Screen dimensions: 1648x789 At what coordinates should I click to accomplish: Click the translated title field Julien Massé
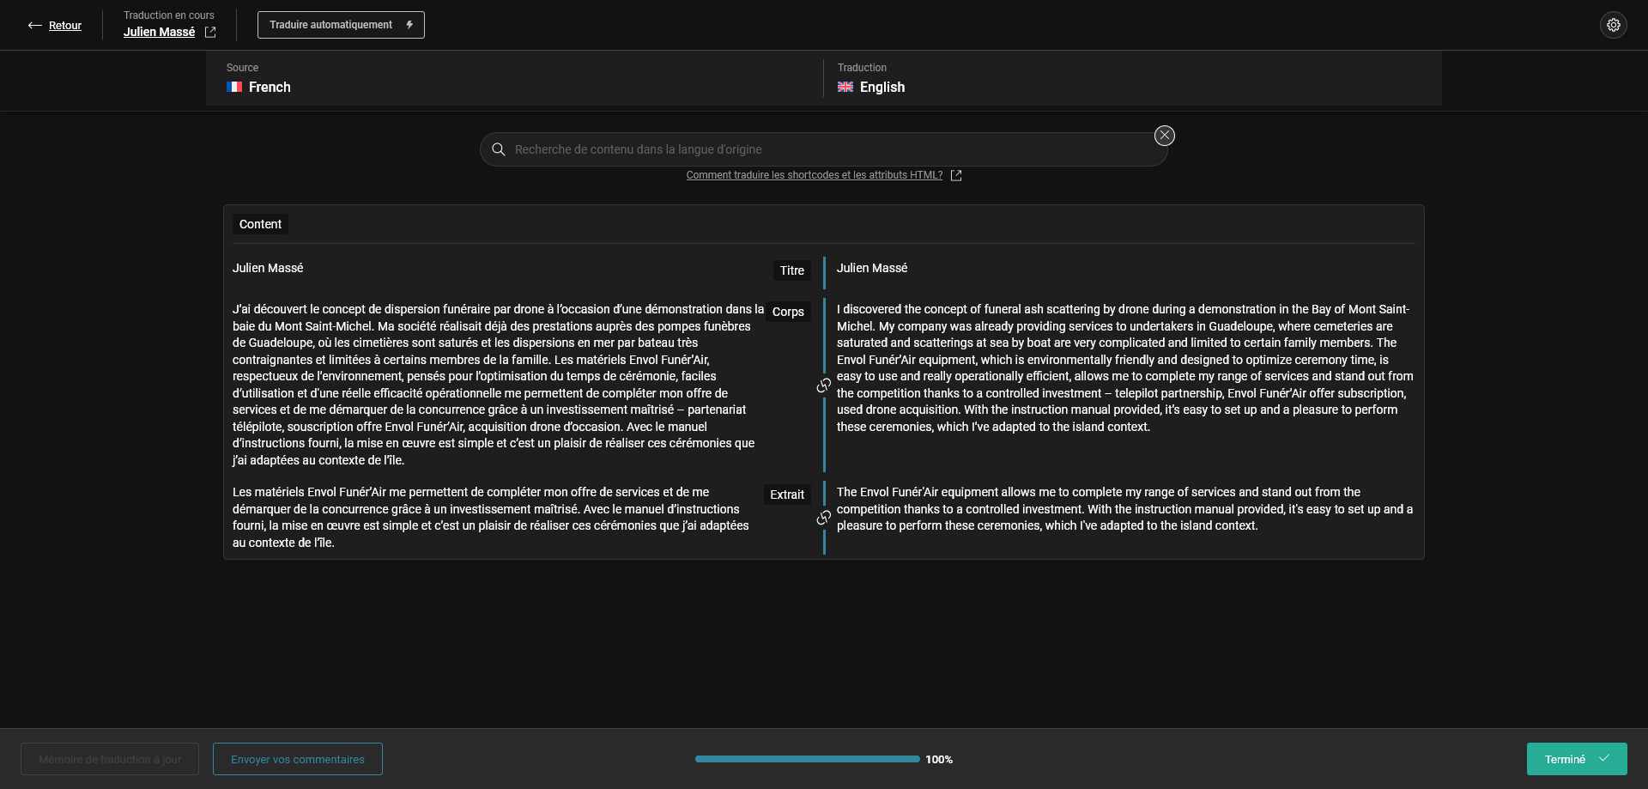coord(872,268)
